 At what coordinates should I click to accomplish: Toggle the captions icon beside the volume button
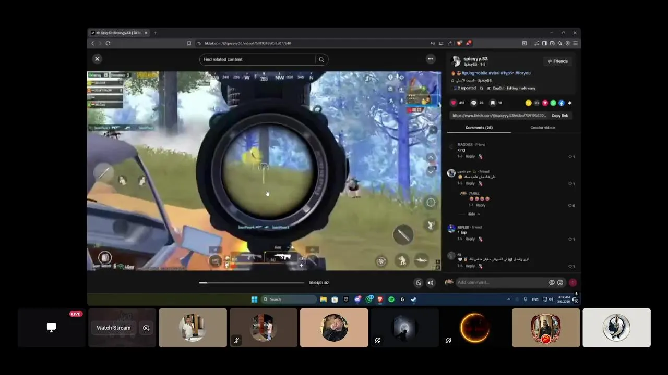tap(418, 283)
